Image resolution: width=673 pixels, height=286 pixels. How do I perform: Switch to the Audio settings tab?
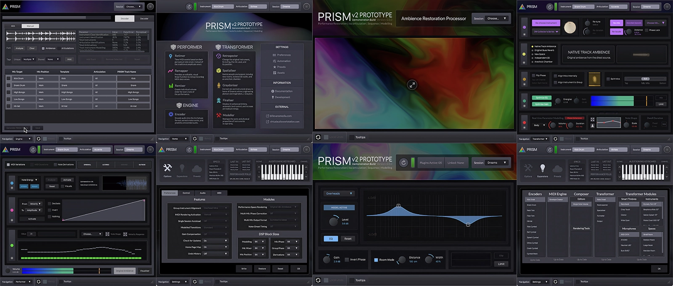(203, 193)
